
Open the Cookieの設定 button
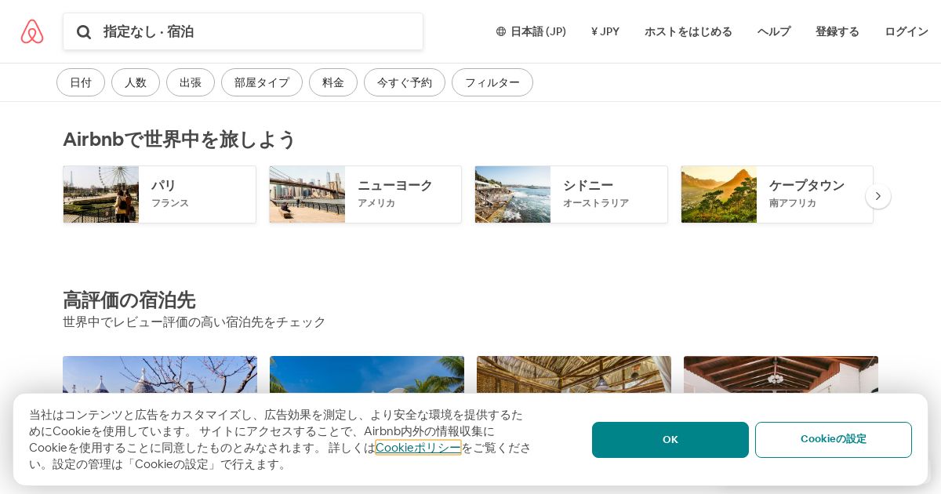(834, 440)
